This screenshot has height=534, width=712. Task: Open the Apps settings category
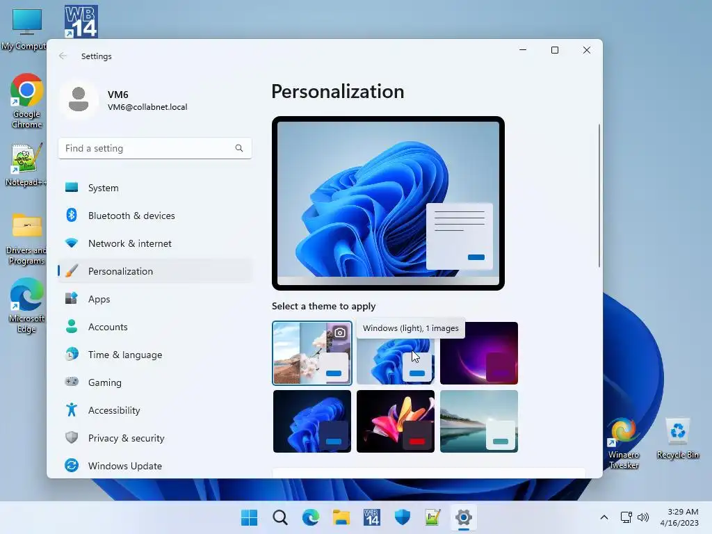pyautogui.click(x=155, y=299)
